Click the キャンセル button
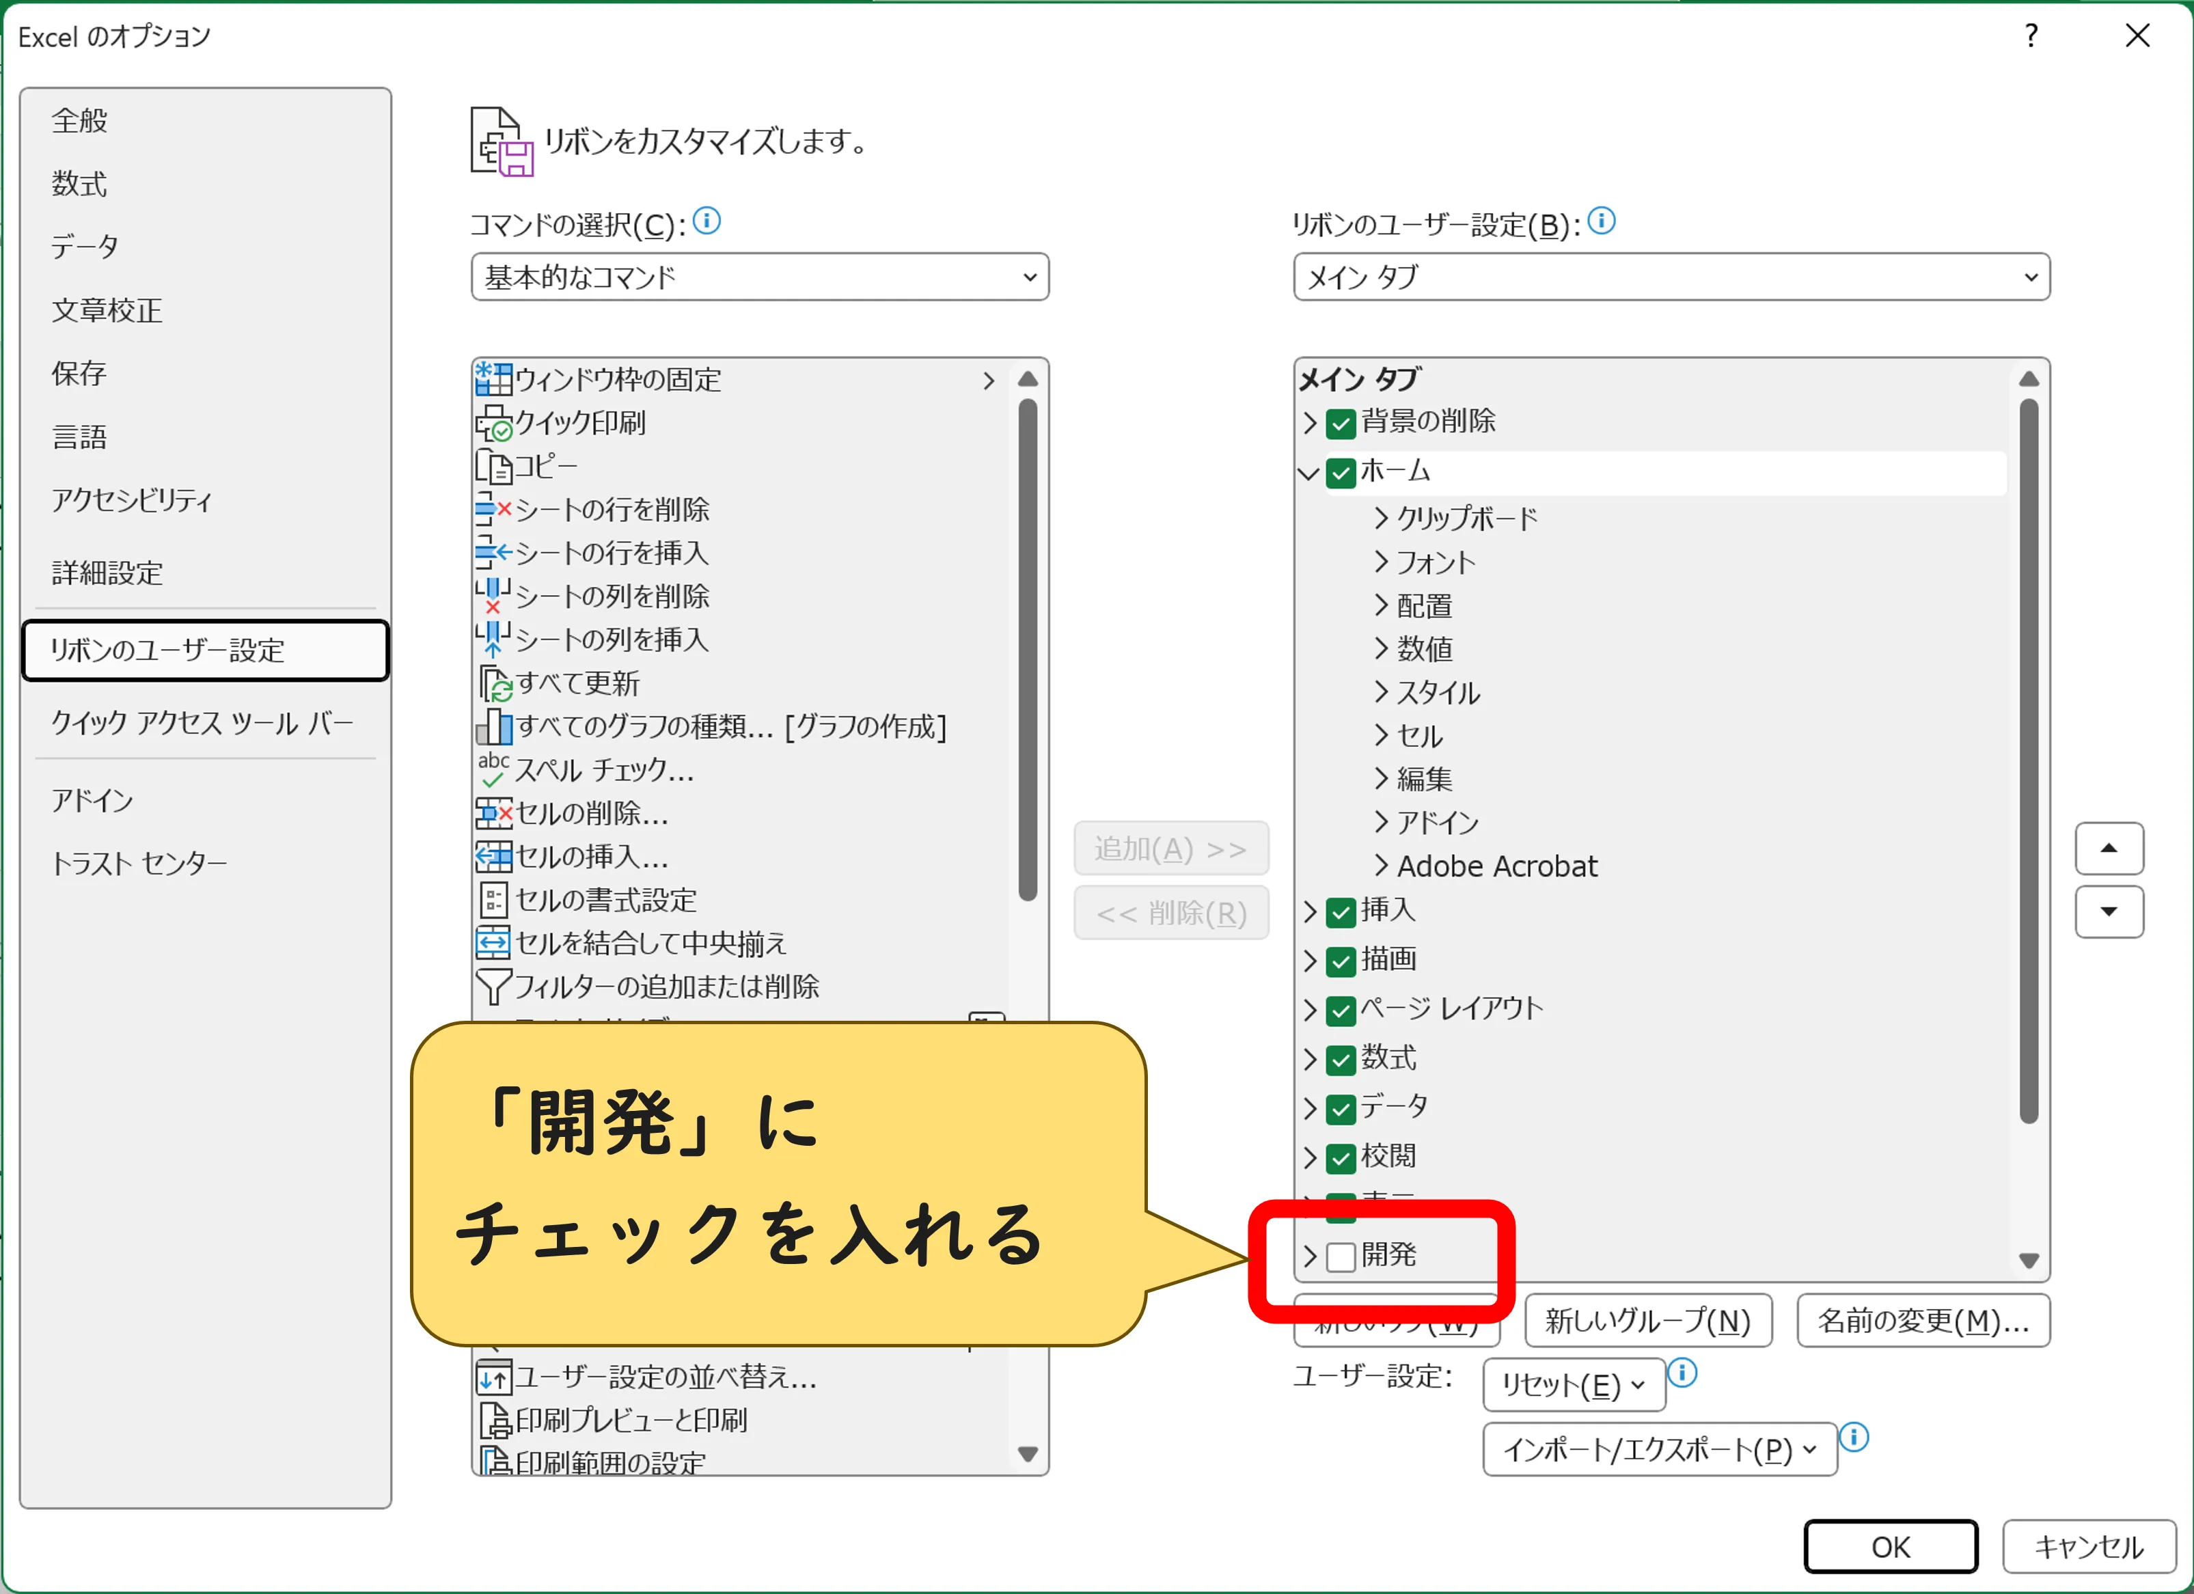2194x1594 pixels. coord(2089,1547)
